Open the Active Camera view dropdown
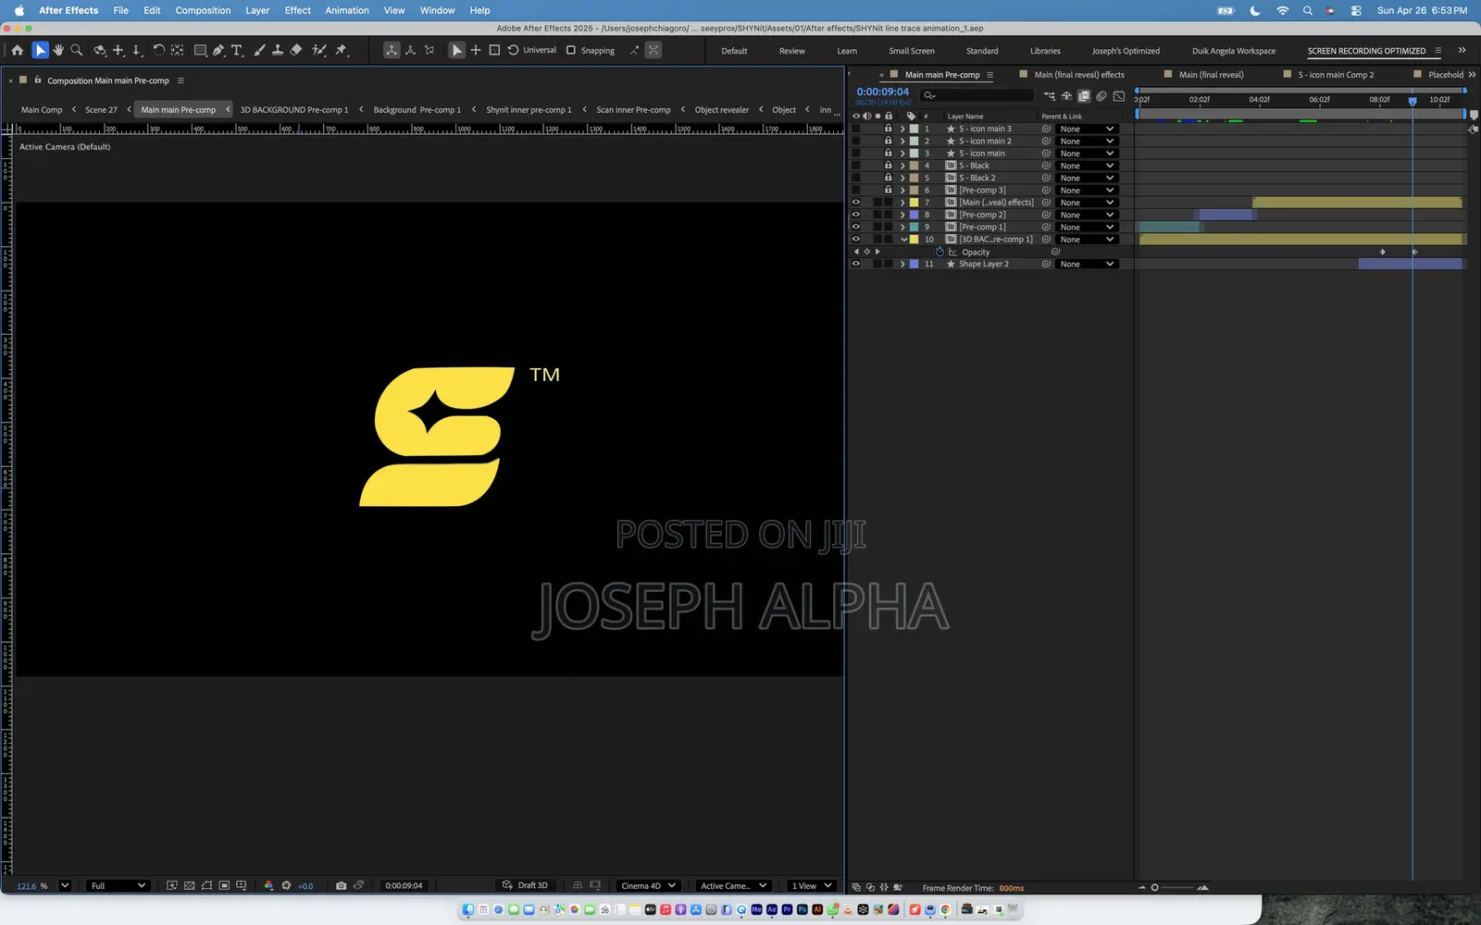This screenshot has height=925, width=1481. 733,885
